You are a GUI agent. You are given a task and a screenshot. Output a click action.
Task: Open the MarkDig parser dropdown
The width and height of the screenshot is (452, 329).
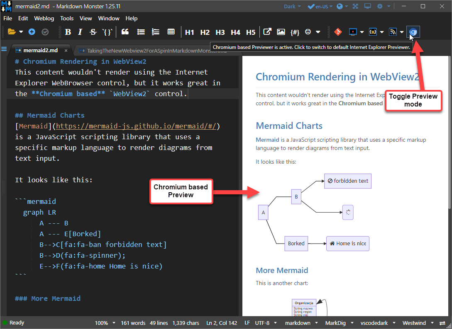point(339,323)
